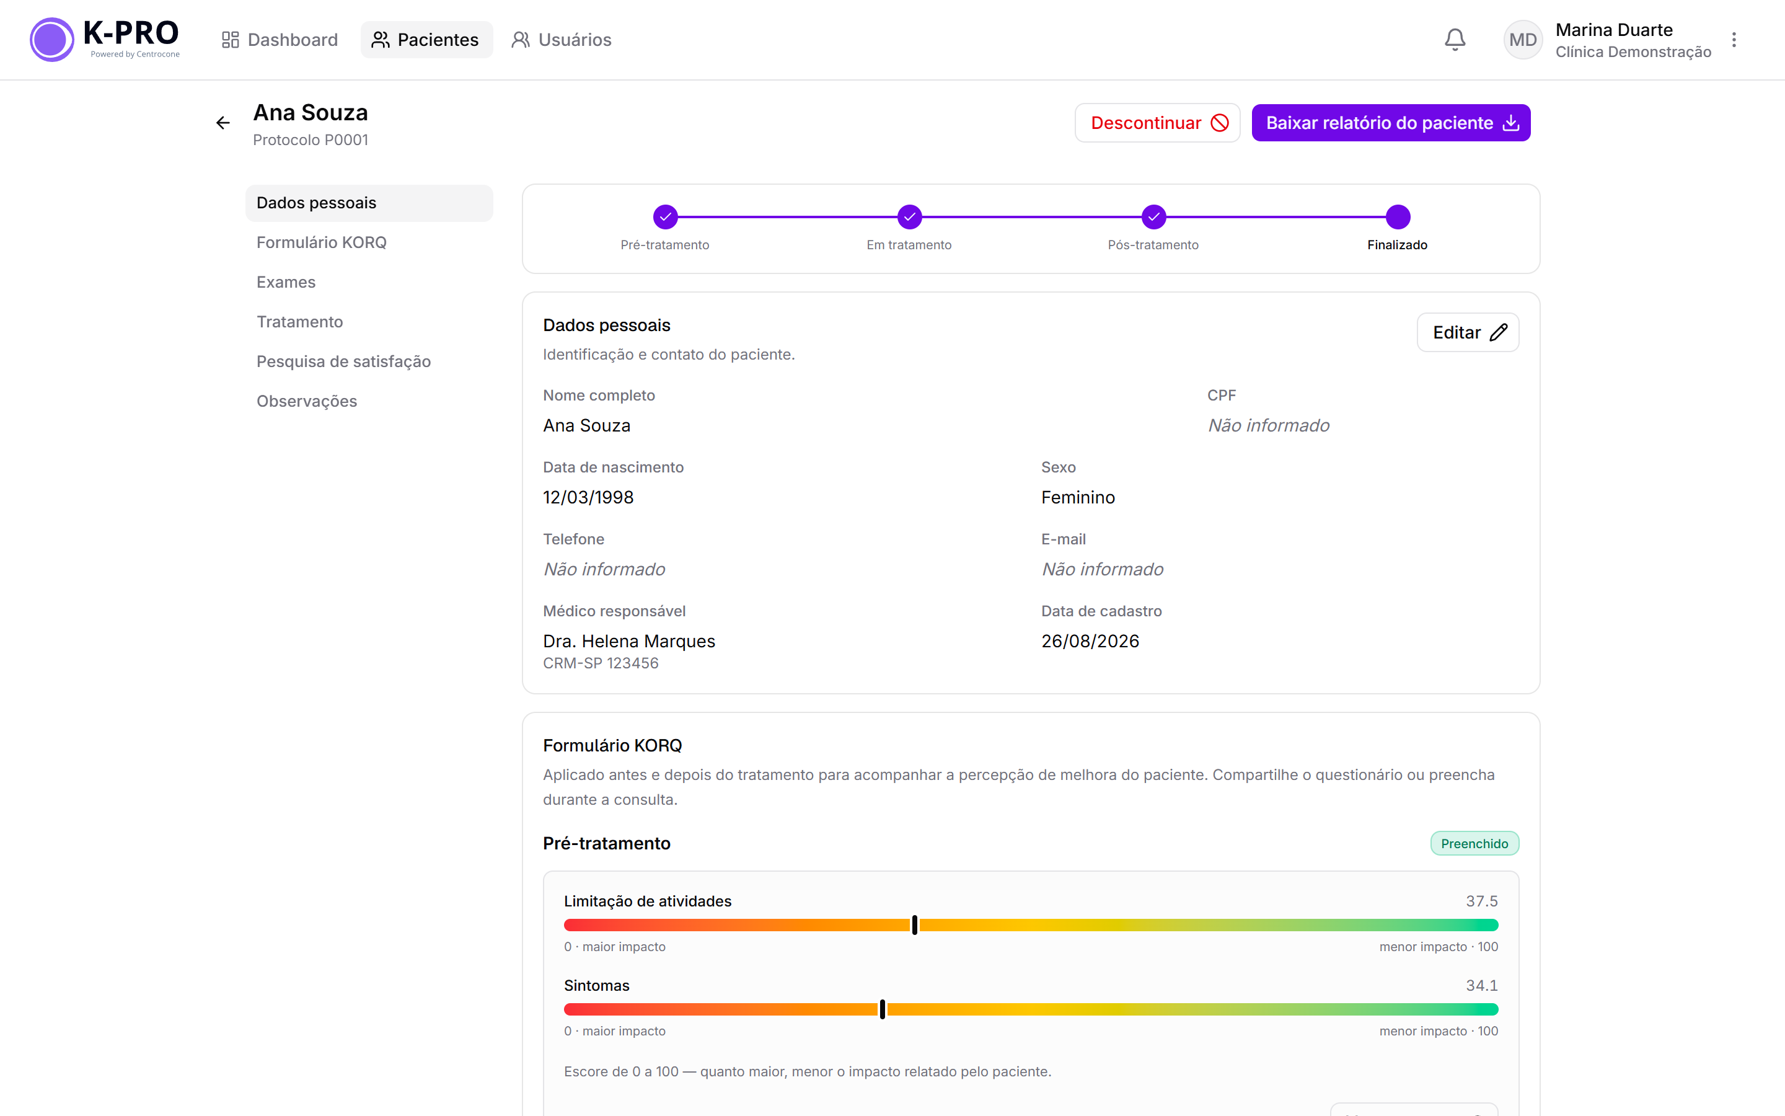Show Pesquisa de satisfação section

click(x=369, y=361)
